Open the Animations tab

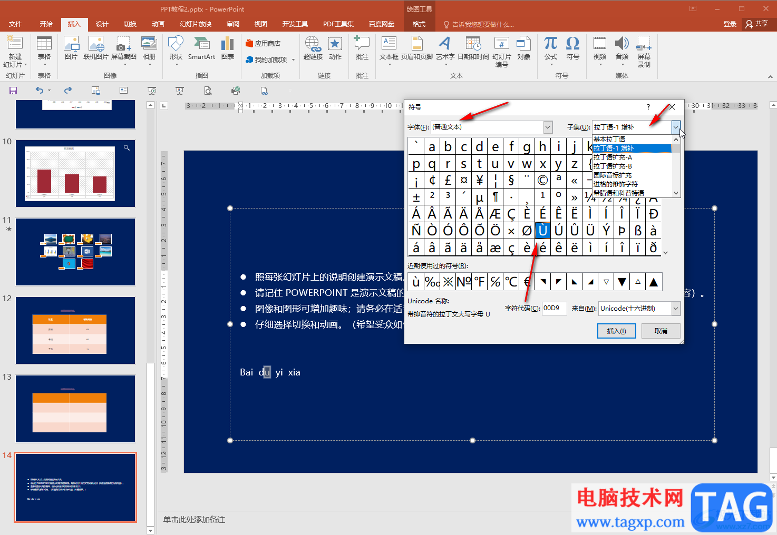click(158, 24)
